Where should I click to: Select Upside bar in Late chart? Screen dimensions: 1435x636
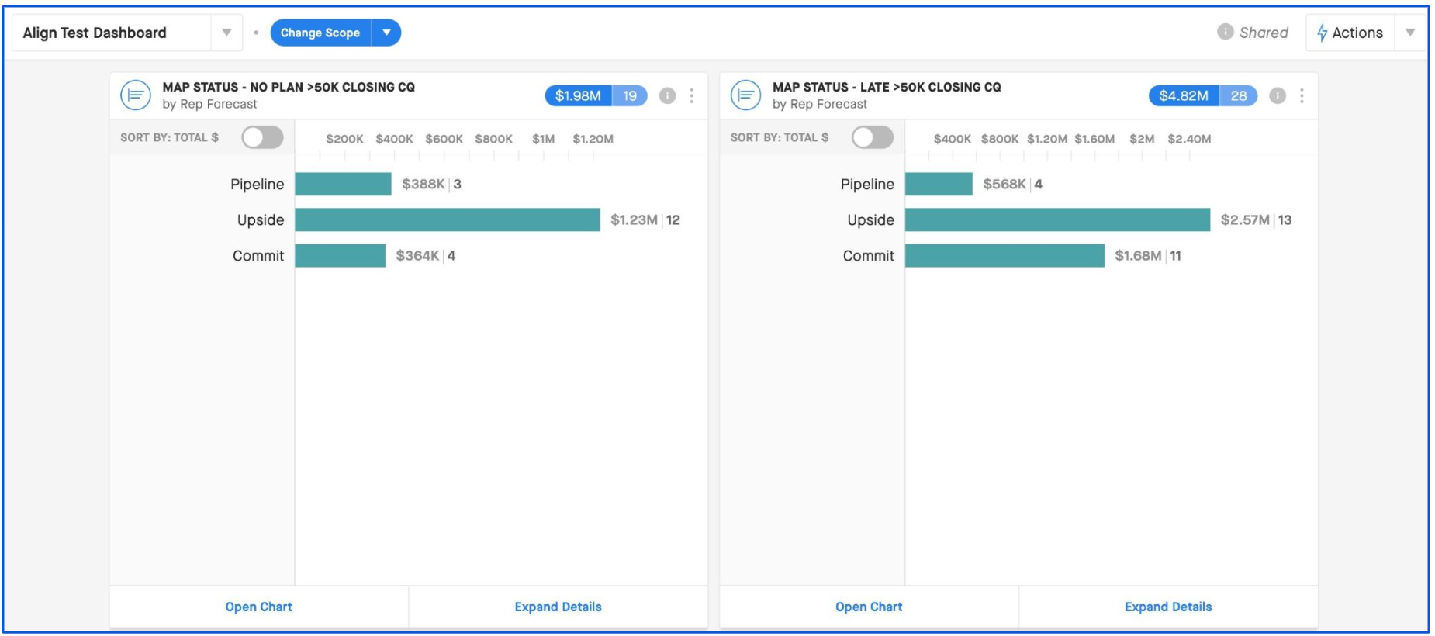pos(1058,219)
